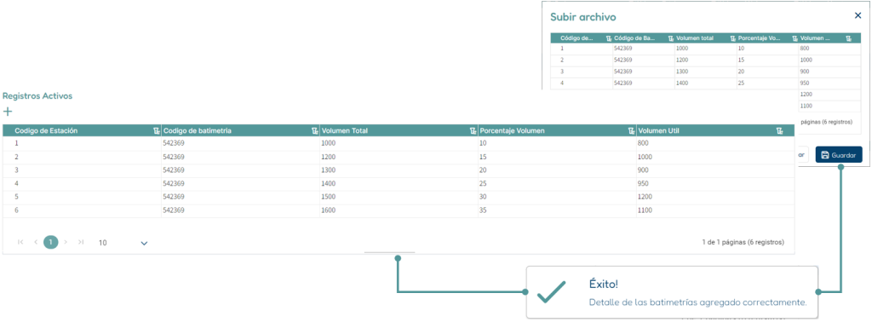Click 1 de 1 páginas (6 registros) text
The image size is (872, 322).
point(743,243)
